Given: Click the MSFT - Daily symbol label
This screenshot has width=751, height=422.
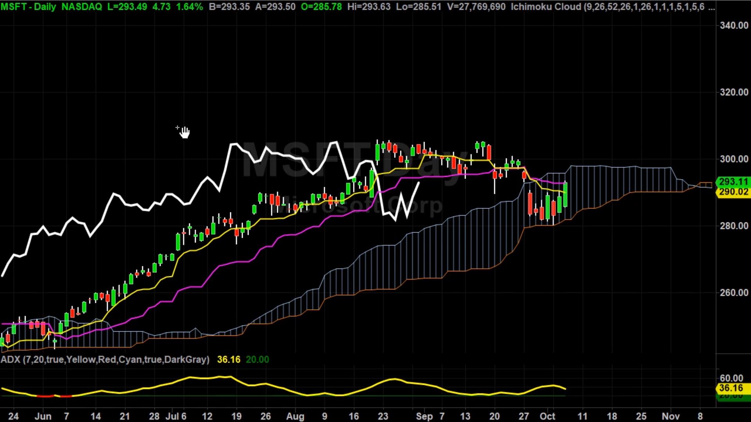Looking at the screenshot, I should click(28, 7).
